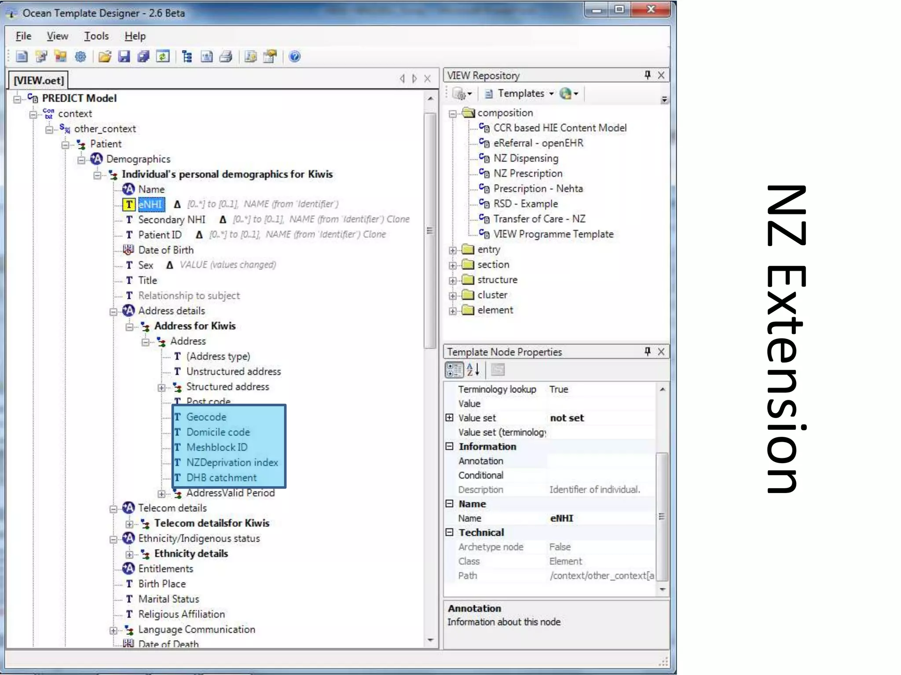Click the Save floppy disk icon
Viewport: 901px width, 675px height.
click(x=124, y=56)
